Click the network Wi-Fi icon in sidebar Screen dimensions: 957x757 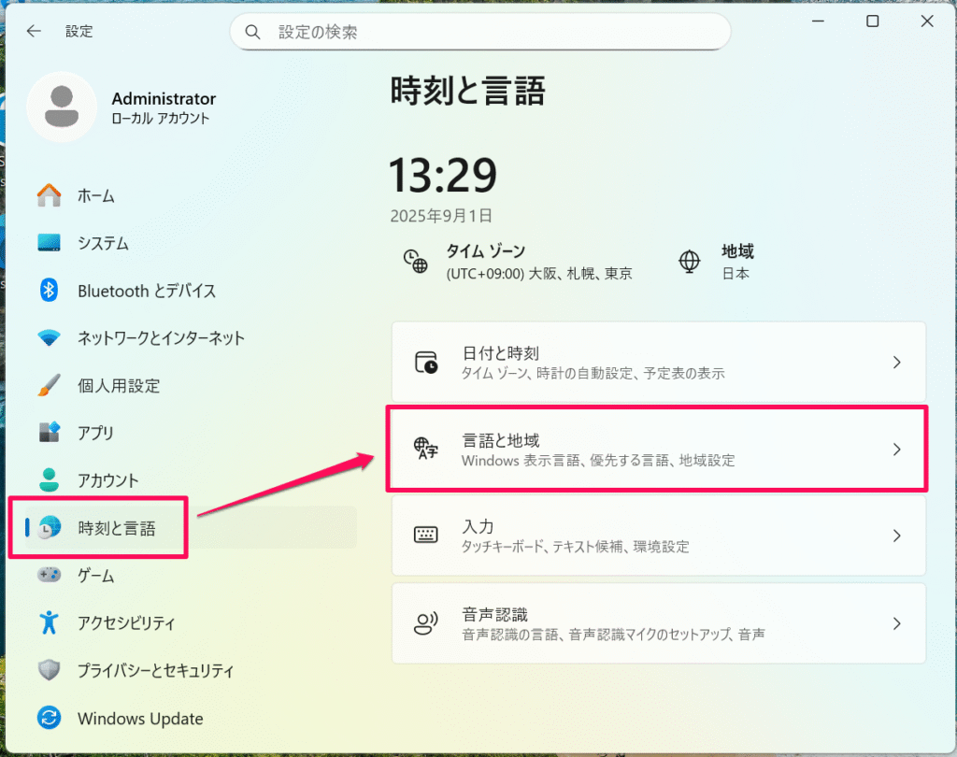pos(49,337)
